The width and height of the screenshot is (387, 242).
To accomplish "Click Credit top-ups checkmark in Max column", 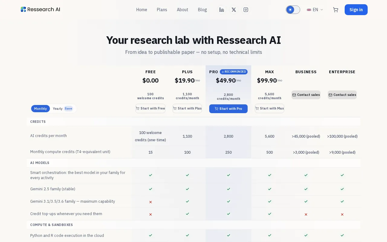I will click(x=270, y=214).
